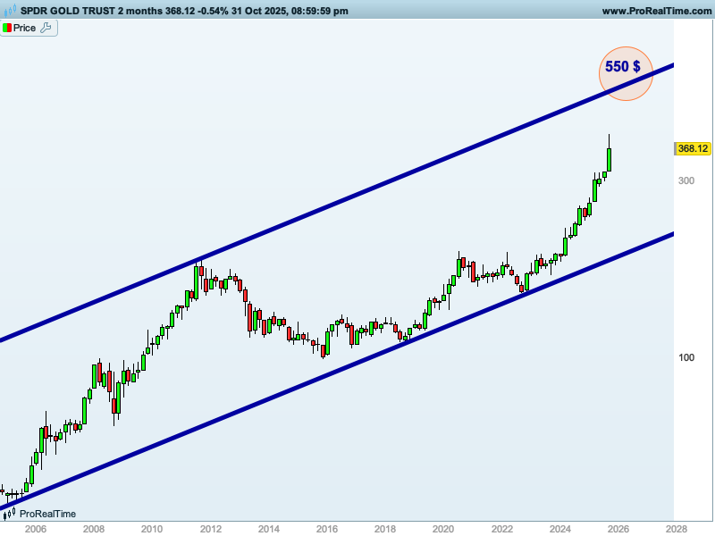Click the 2020 label on time axis
Viewport: 715px width, 536px height.
(443, 529)
